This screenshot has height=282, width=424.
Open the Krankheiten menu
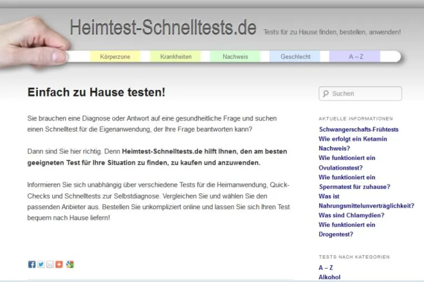(x=176, y=57)
